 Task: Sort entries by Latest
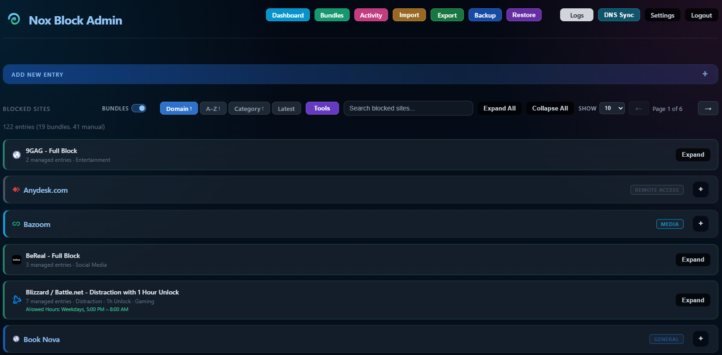pos(286,108)
